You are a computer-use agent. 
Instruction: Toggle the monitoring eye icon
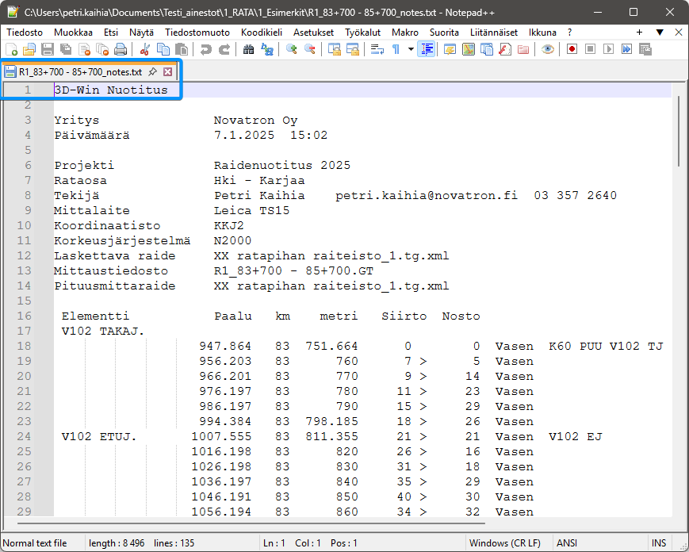click(x=547, y=49)
